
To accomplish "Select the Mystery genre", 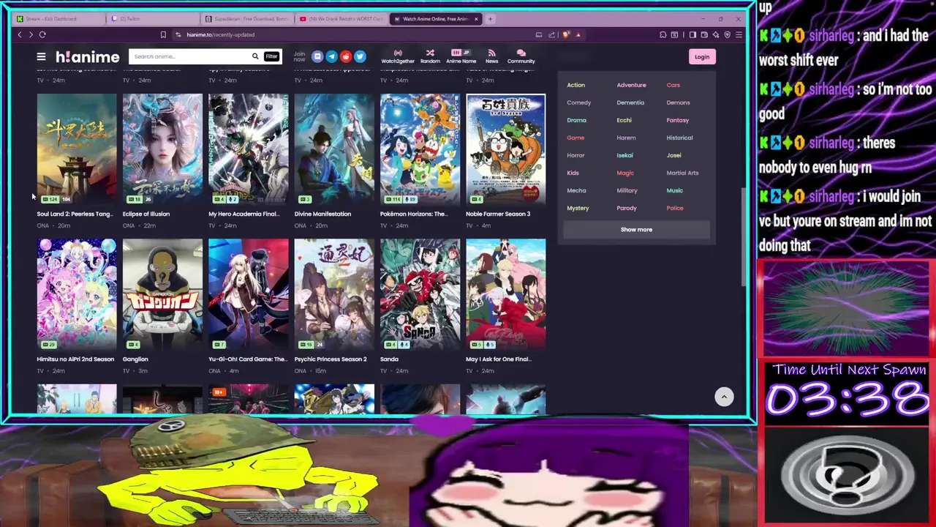I will click(x=578, y=208).
